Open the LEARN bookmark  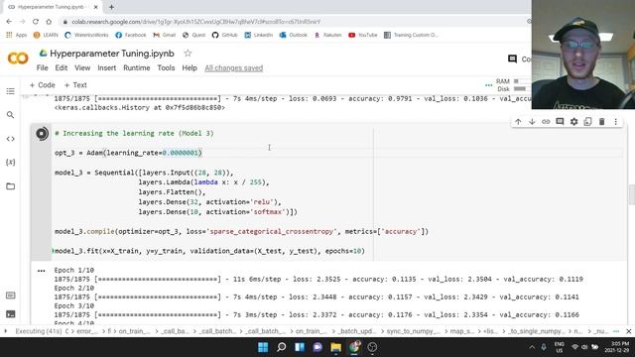click(46, 36)
